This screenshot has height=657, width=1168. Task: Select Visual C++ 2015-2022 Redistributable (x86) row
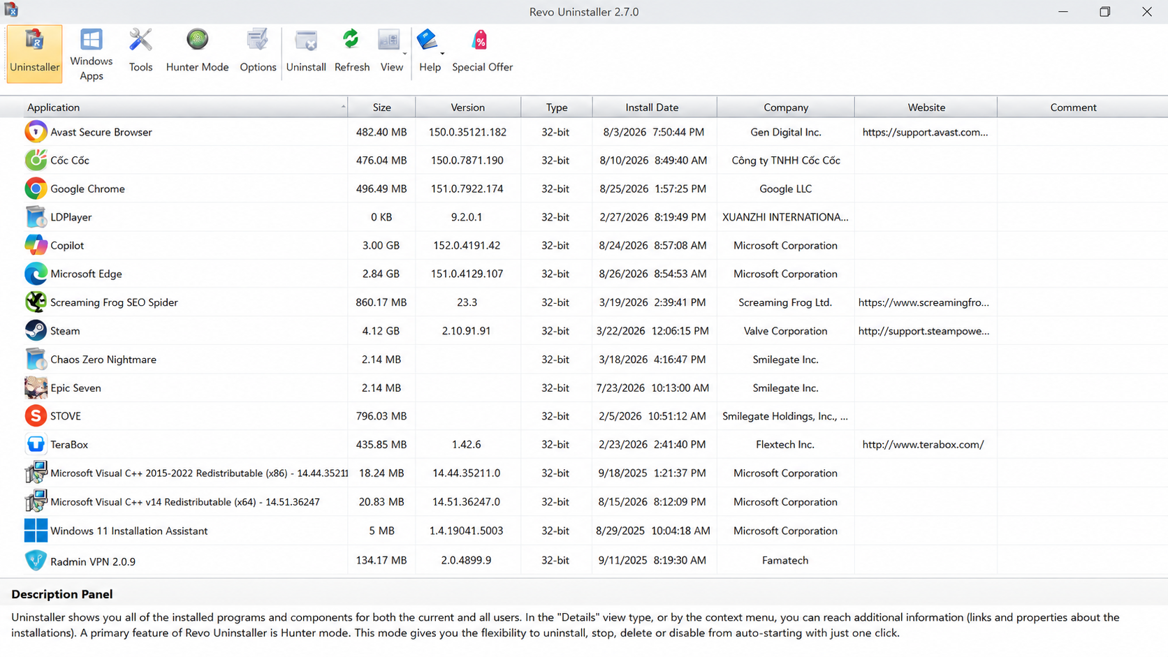click(x=584, y=473)
